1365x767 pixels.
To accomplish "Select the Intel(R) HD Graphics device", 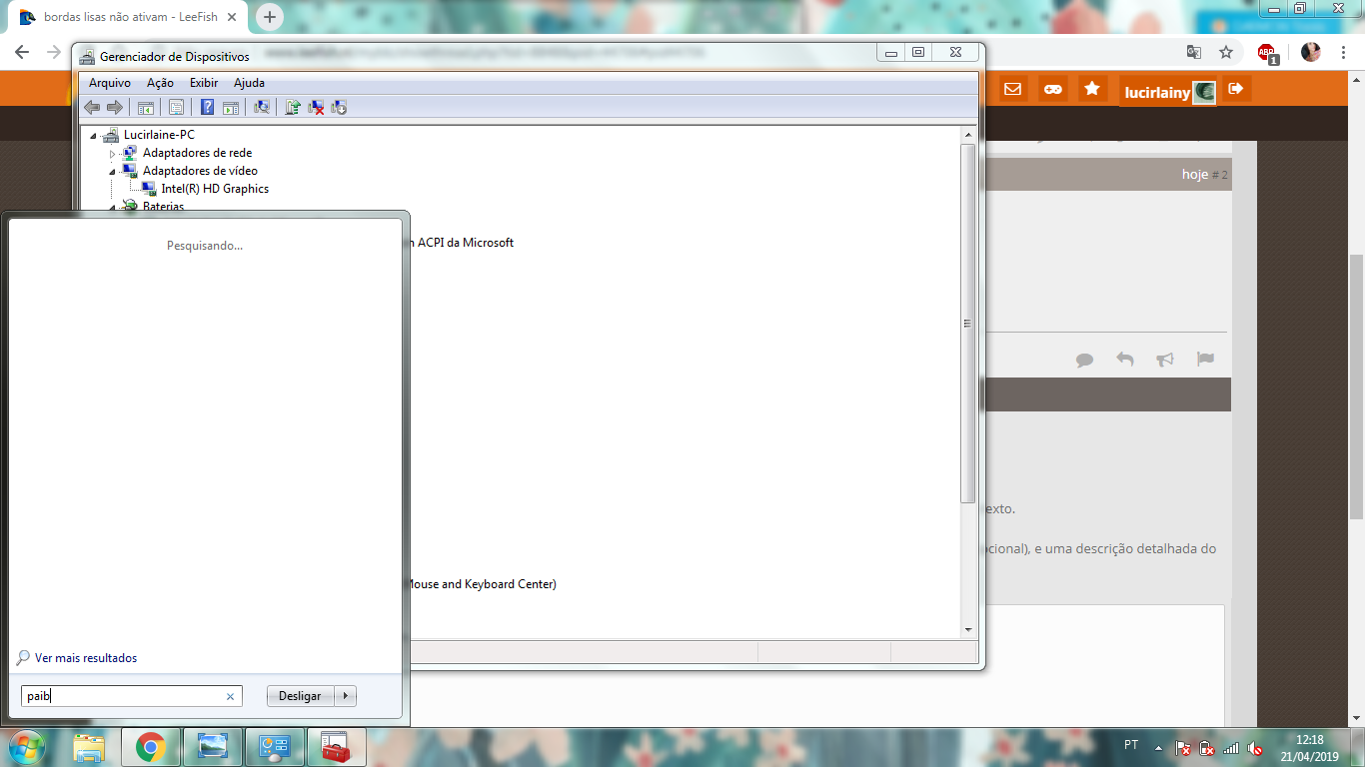I will 214,189.
